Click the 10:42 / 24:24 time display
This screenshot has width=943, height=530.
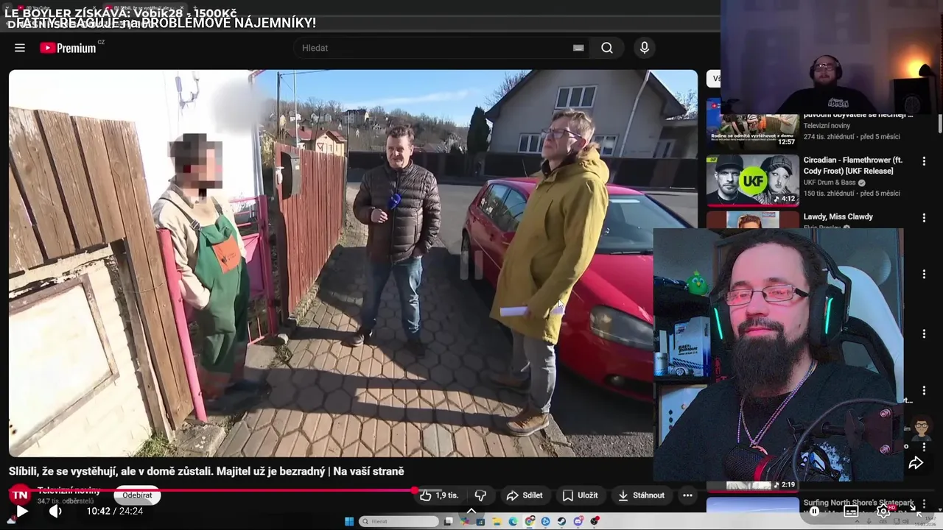[x=115, y=511]
